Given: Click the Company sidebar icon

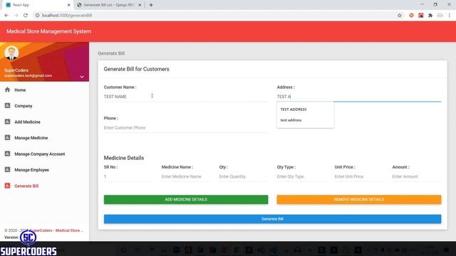Looking at the screenshot, I should click(x=8, y=106).
